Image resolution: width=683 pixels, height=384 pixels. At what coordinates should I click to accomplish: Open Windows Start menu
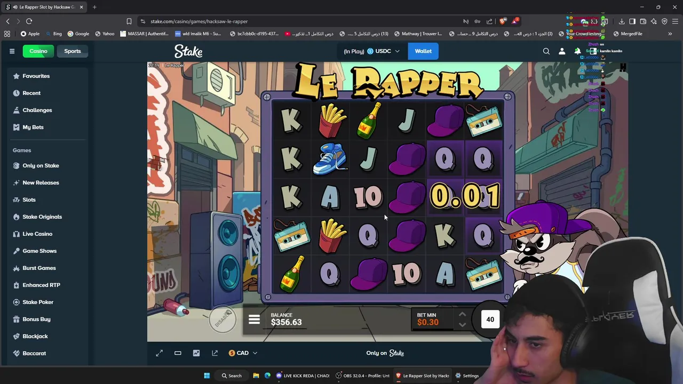[x=207, y=375]
